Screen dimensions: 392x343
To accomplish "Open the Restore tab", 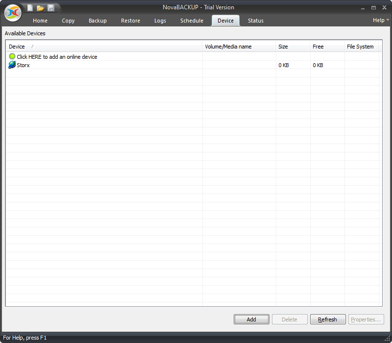I will point(130,21).
